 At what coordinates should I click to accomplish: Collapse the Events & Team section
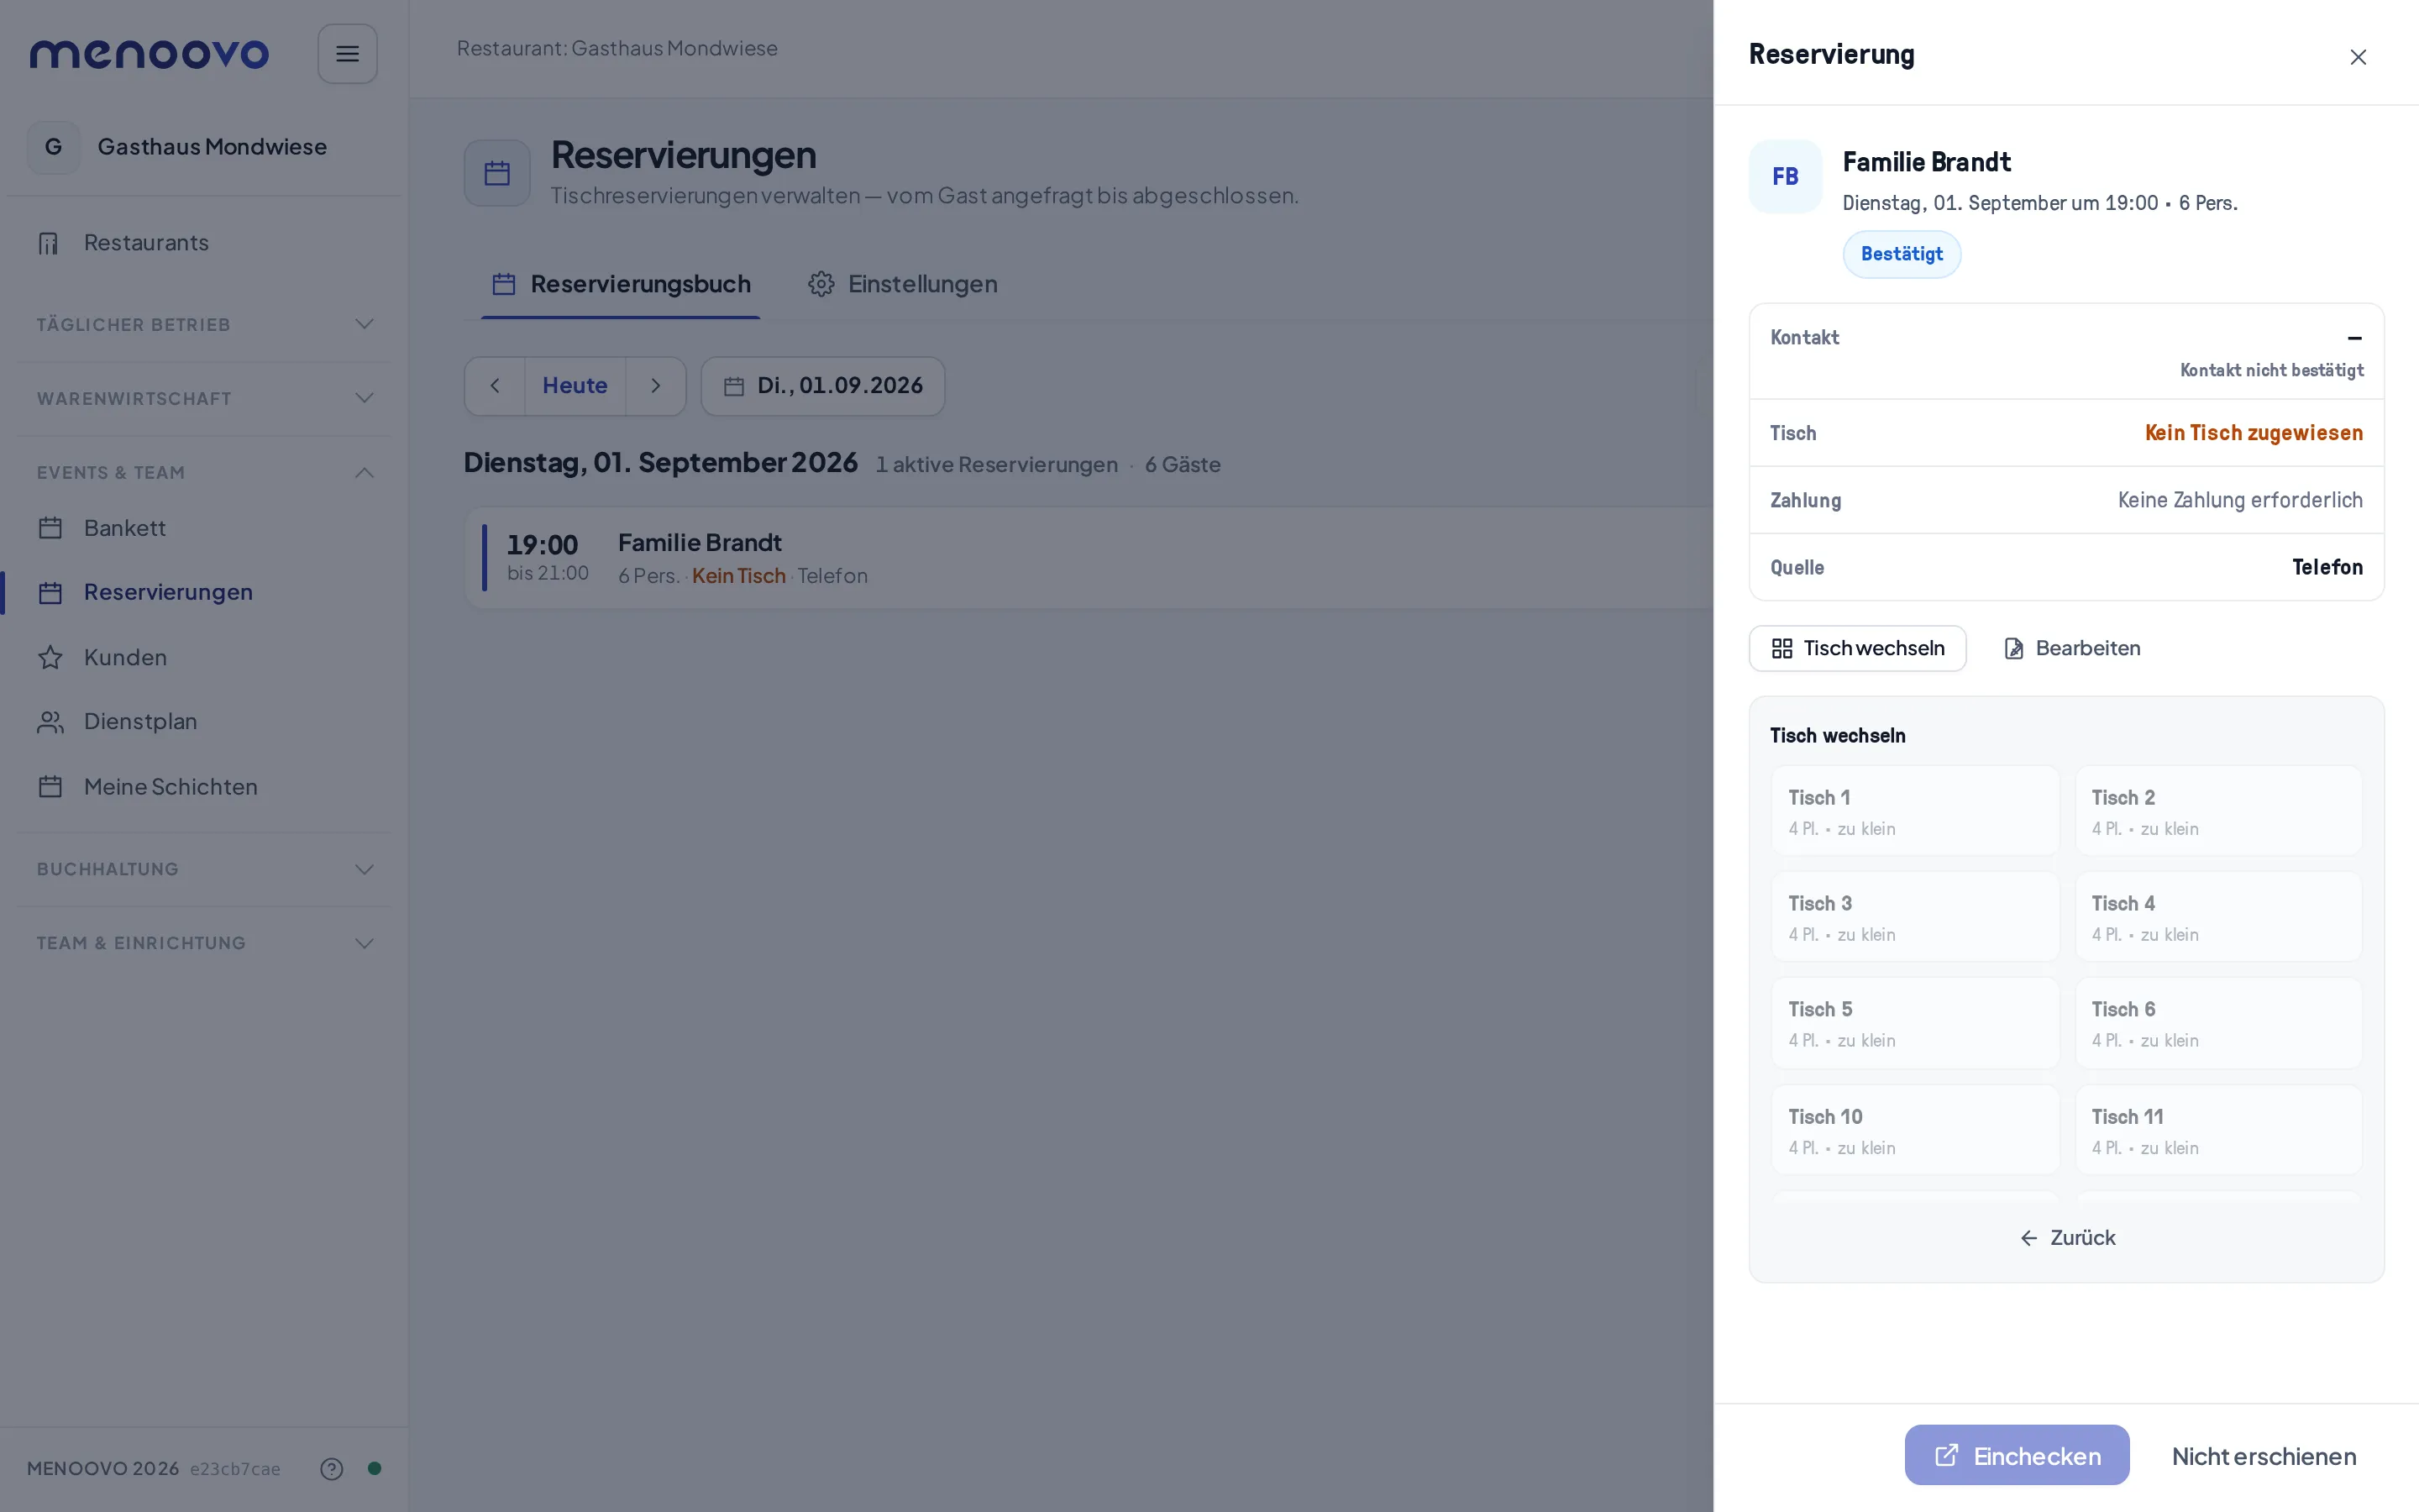pyautogui.click(x=204, y=472)
